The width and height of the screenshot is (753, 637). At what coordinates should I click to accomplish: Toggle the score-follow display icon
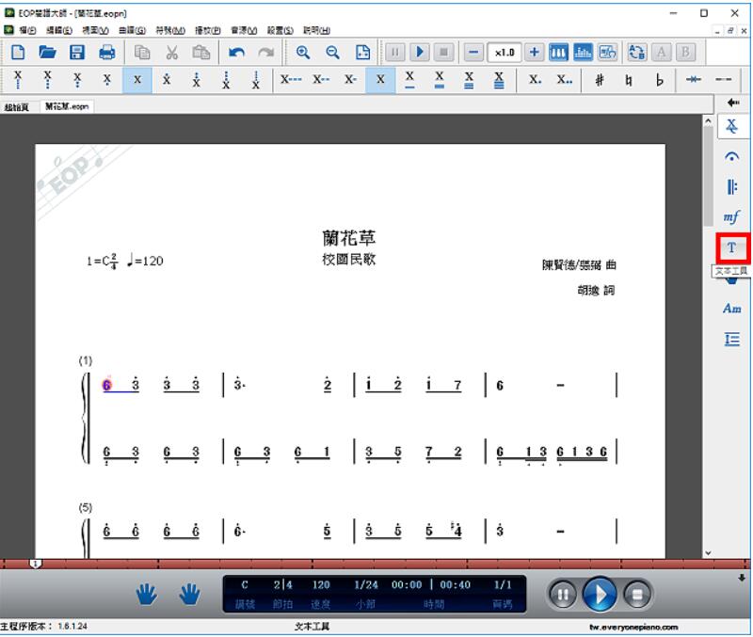pyautogui.click(x=607, y=52)
